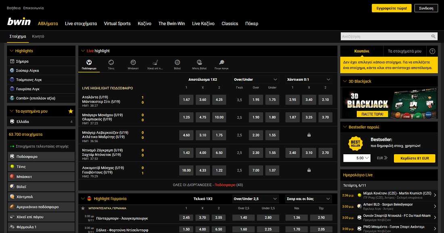Switch to the Κουπόνι tab

(x=362, y=51)
